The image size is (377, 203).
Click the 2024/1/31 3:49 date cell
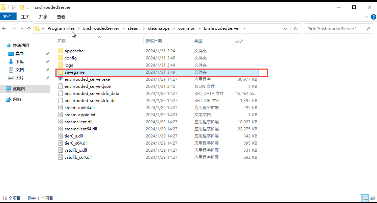pos(160,72)
